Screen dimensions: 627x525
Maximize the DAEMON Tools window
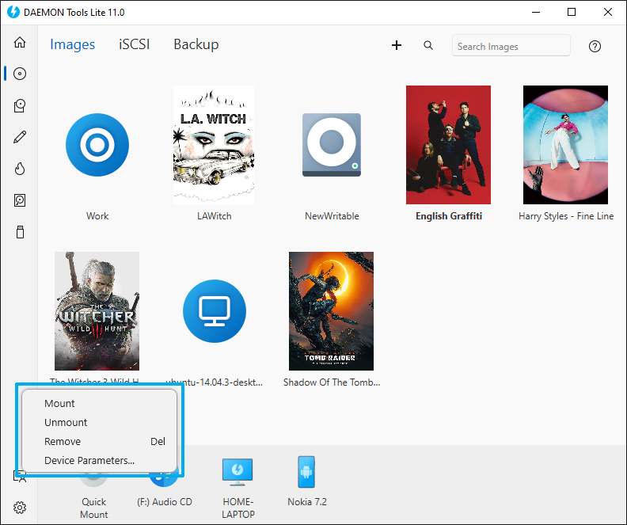pyautogui.click(x=572, y=12)
